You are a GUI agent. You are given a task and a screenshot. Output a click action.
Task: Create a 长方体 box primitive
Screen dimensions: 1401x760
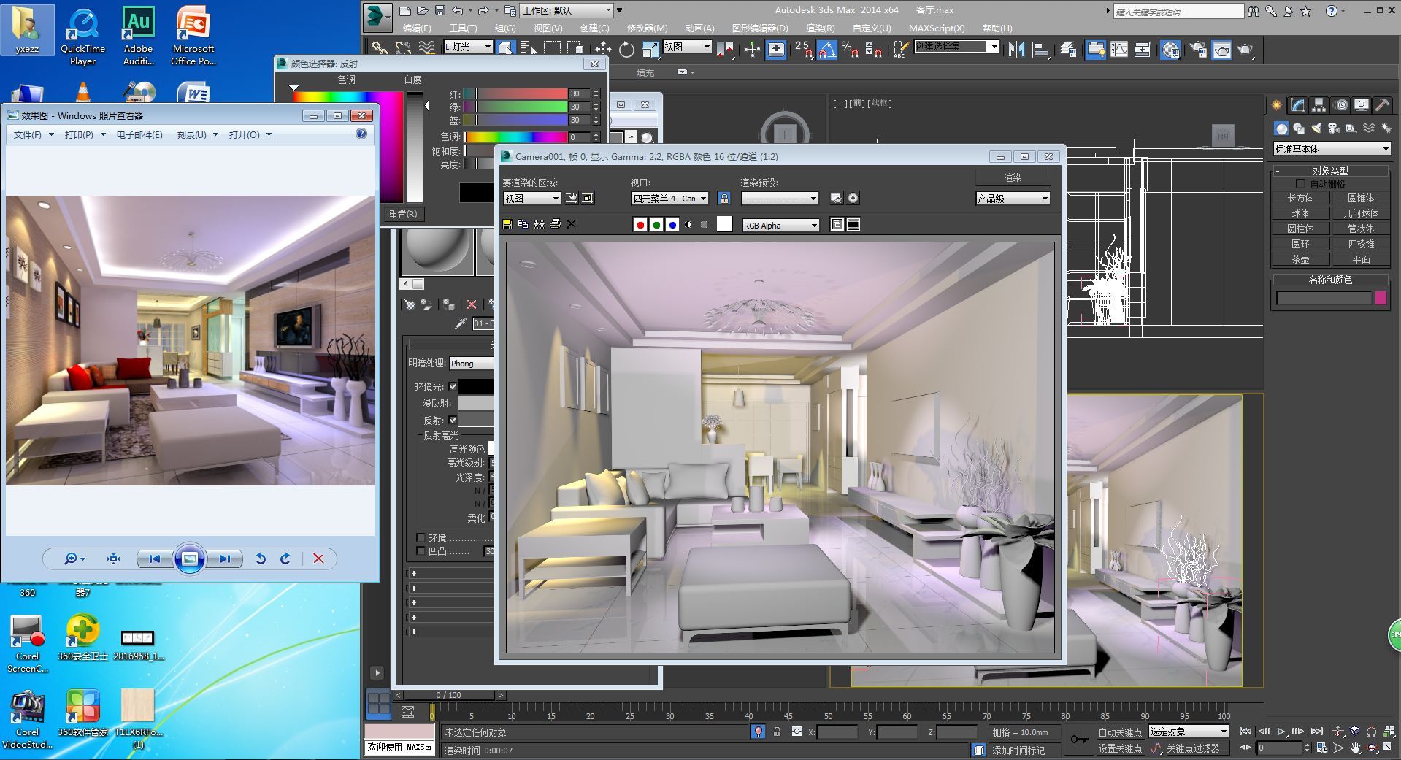(x=1300, y=199)
